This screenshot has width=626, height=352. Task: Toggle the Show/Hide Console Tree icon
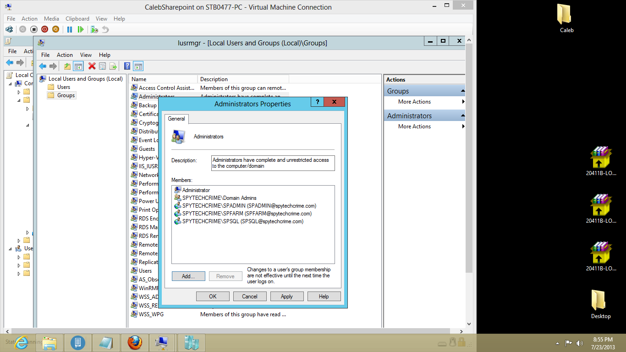point(78,66)
